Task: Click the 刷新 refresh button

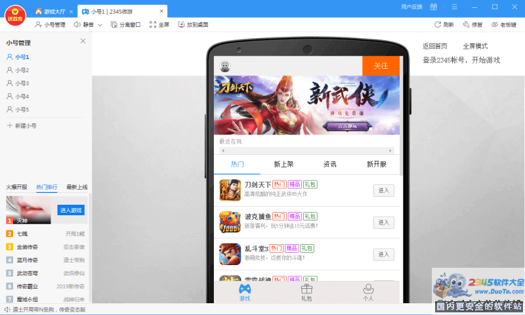Action: click(444, 24)
